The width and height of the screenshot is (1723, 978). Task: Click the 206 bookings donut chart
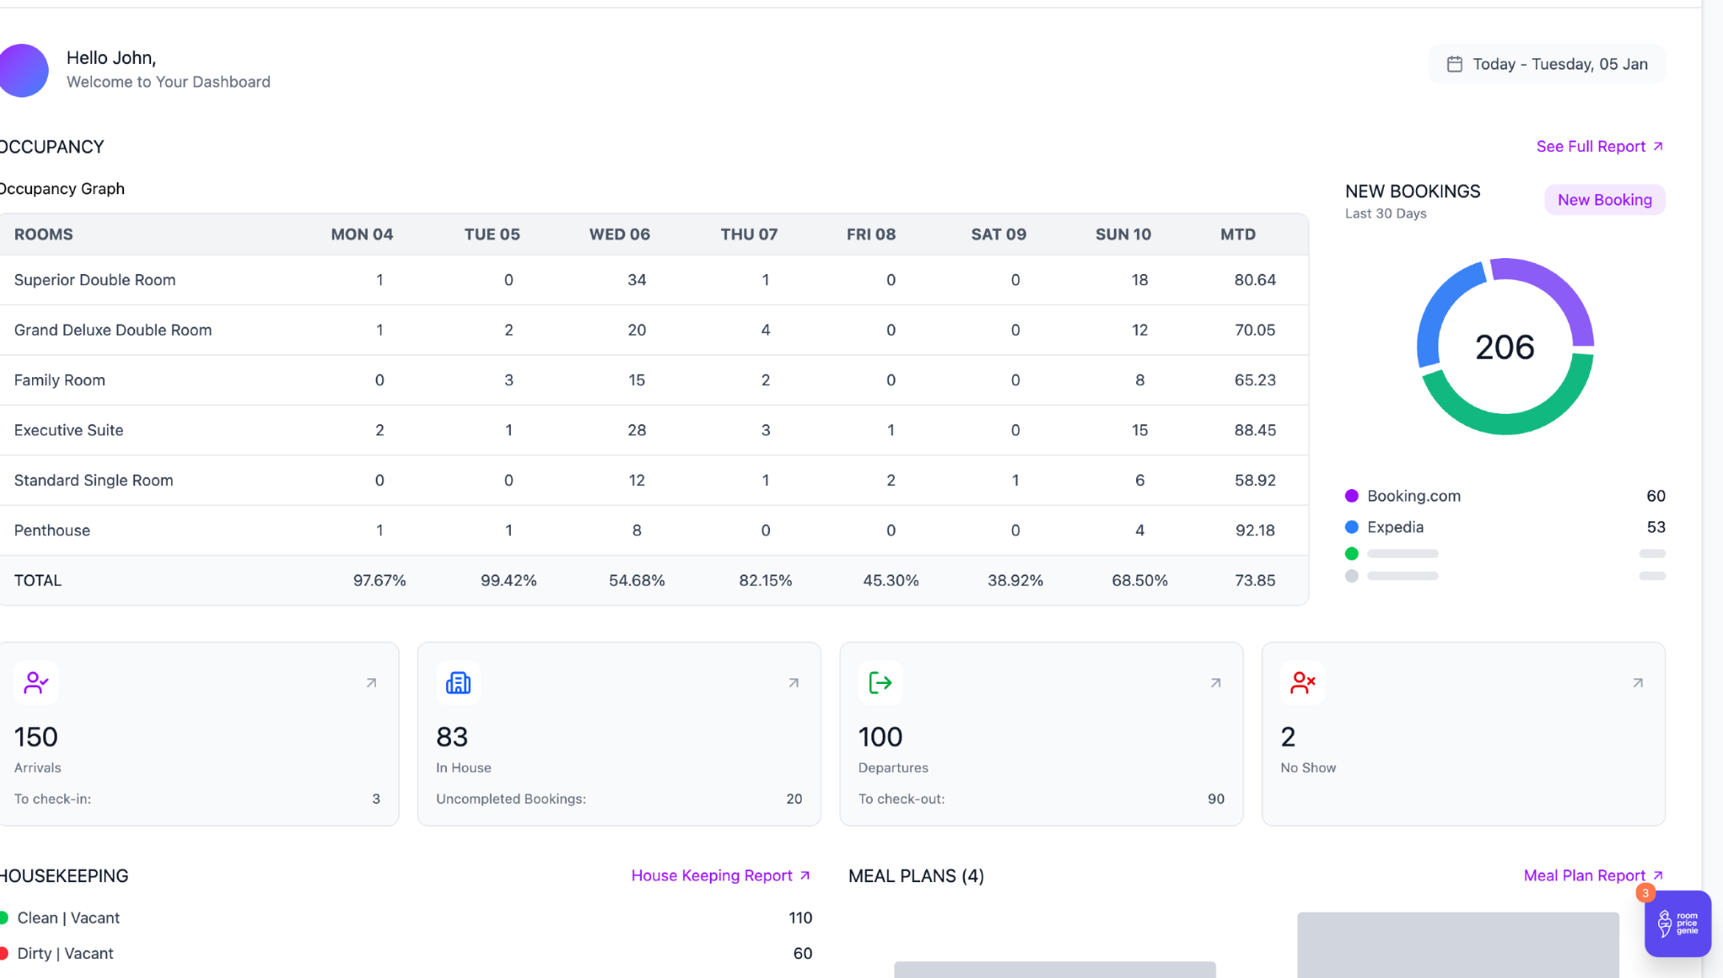click(1505, 347)
